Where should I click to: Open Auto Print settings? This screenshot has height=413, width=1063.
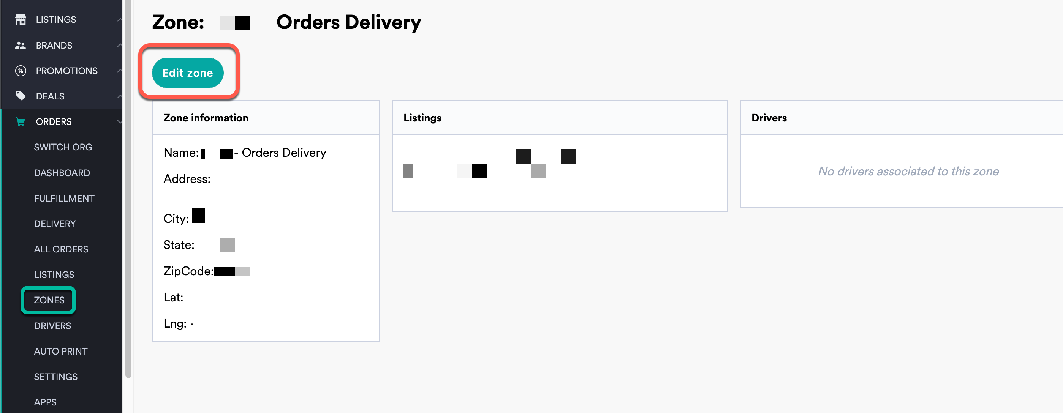click(60, 351)
